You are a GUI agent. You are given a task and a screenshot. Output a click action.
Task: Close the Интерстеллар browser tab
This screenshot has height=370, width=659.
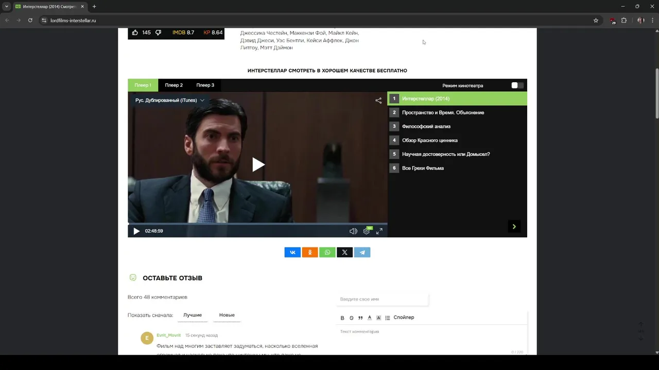[82, 7]
